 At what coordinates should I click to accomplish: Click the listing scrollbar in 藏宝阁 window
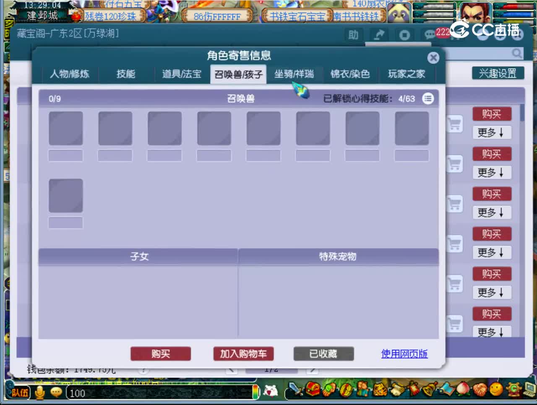click(522, 113)
